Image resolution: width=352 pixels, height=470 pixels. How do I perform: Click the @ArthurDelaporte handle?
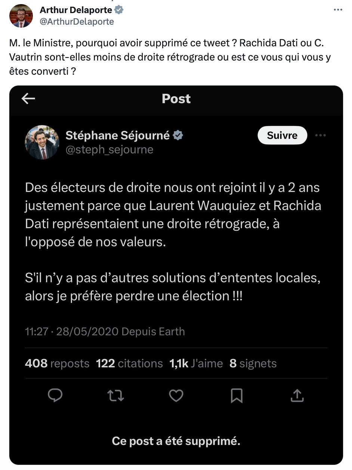77,22
